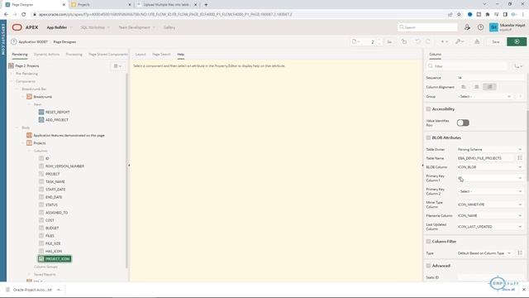Open the property editor display options menu
This screenshot has width=529, height=298.
click(x=518, y=66)
